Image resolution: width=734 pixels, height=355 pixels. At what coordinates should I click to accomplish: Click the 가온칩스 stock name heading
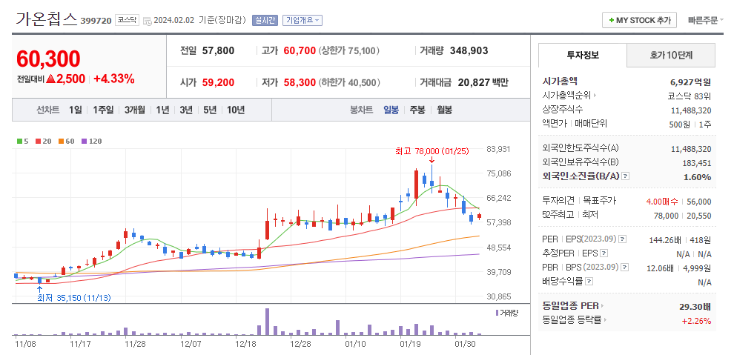(47, 19)
